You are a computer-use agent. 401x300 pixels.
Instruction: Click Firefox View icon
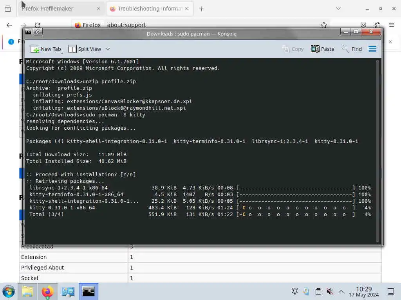(x=8, y=9)
